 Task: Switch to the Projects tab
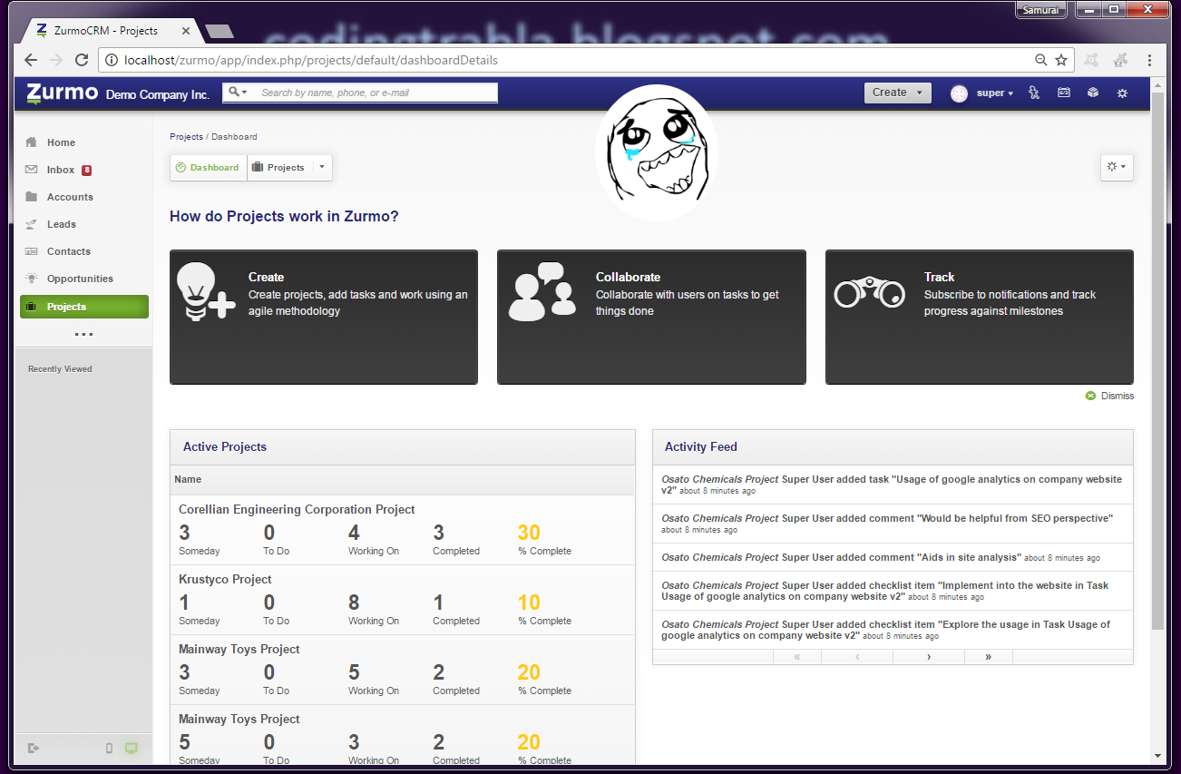(x=279, y=167)
